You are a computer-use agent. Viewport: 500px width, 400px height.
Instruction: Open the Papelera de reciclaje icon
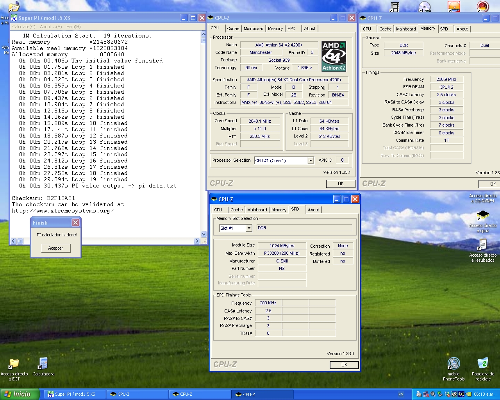483,364
